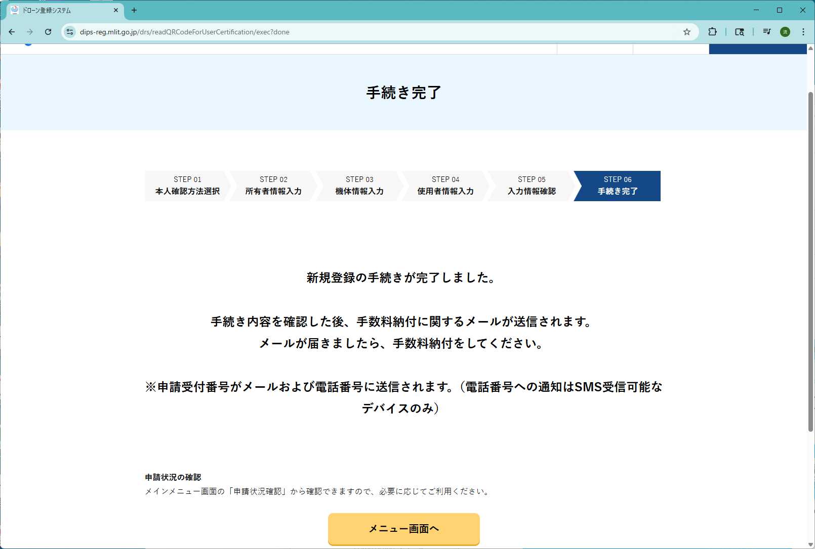The image size is (815, 549).
Task: Minimize the browser window
Action: tap(756, 10)
